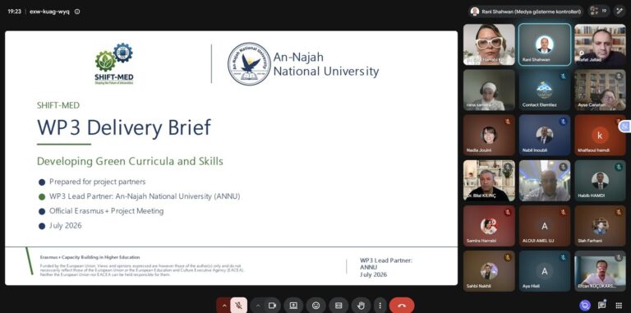The image size is (631, 313).
Task: Click the magic wand effects icon
Action: pyautogui.click(x=619, y=12)
